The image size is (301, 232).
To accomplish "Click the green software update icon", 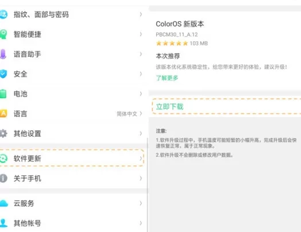I will tap(3, 158).
